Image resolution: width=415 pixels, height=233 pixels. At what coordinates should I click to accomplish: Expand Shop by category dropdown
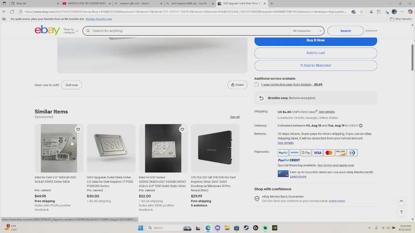point(70,31)
